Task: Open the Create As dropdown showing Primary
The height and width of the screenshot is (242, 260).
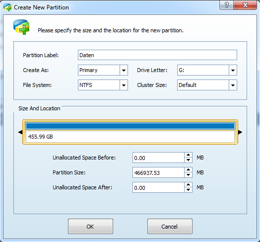Action: point(103,70)
